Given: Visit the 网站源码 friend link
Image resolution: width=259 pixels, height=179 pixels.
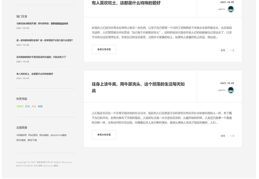Looking at the screenshot, I should point(33,135).
